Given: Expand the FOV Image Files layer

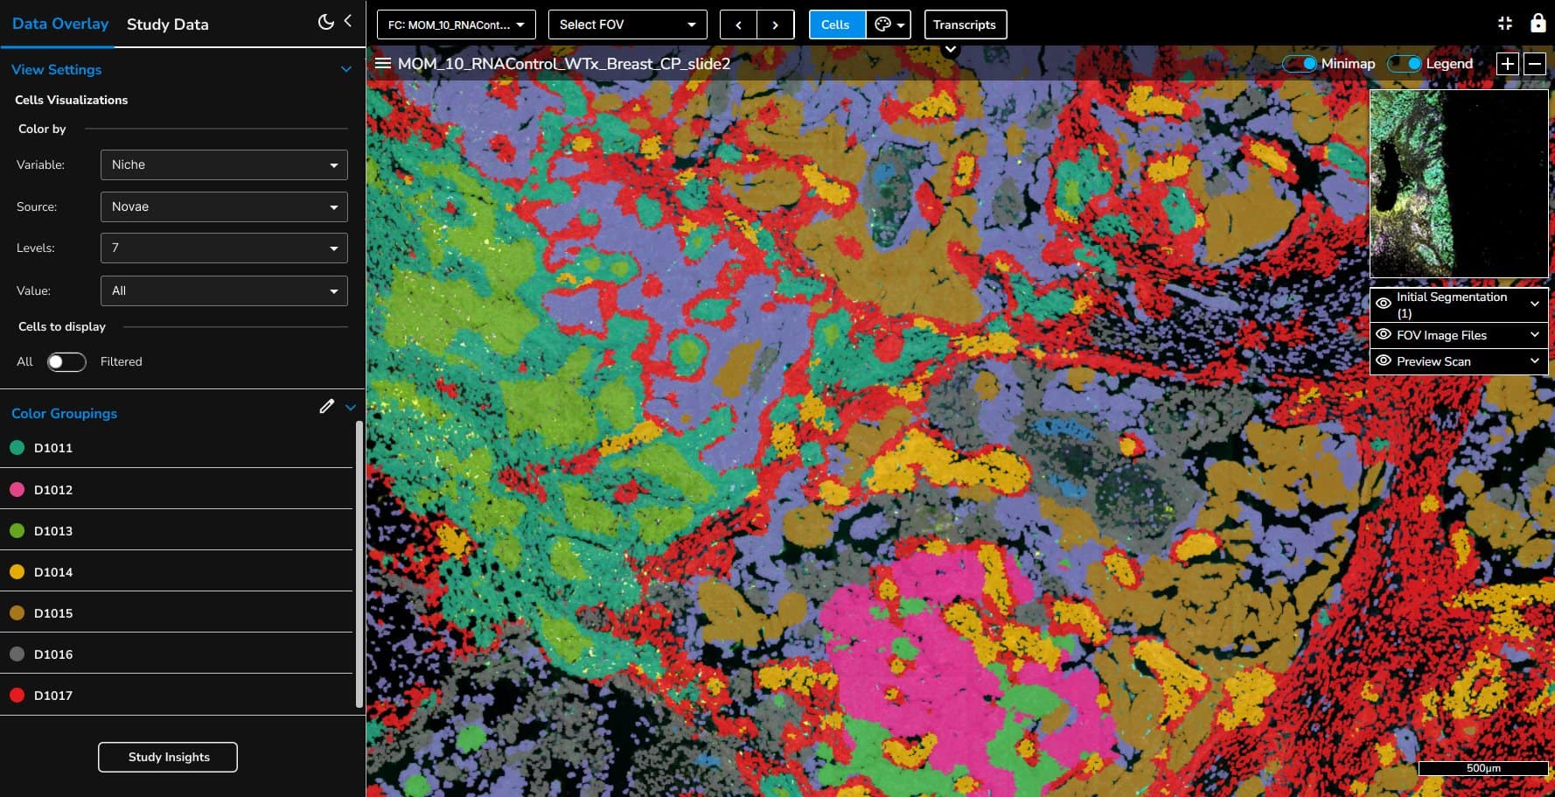Looking at the screenshot, I should (x=1534, y=335).
